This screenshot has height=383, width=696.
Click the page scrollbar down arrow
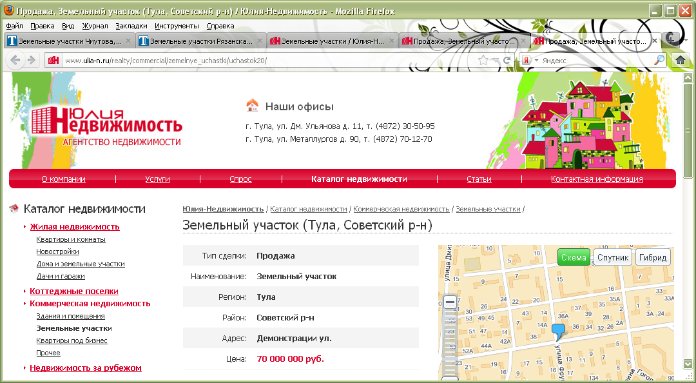pyautogui.click(x=688, y=363)
